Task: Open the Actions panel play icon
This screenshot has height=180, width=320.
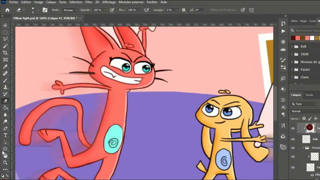Action: point(283,31)
